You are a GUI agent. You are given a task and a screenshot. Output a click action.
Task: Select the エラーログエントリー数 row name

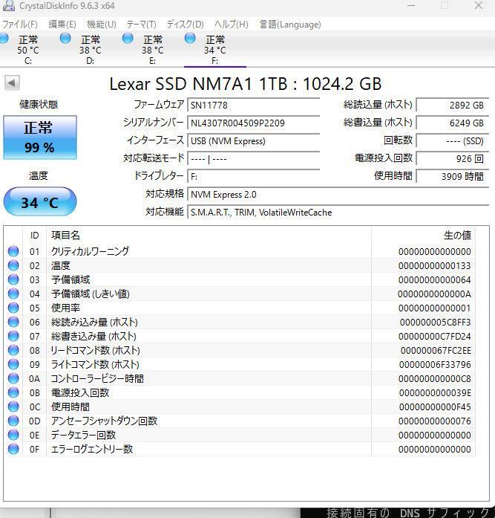click(92, 449)
